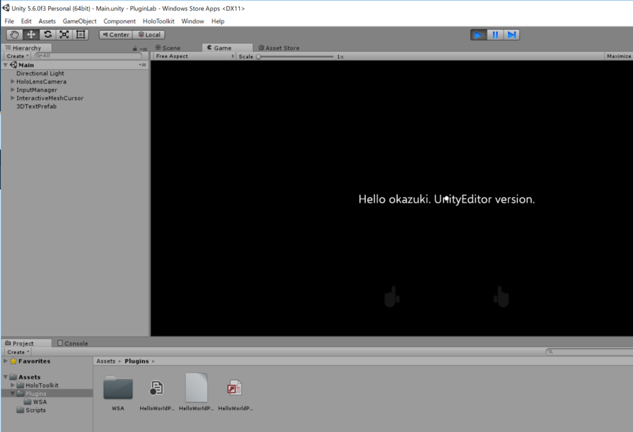Open the File menu
This screenshot has height=432, width=633.
coord(9,22)
